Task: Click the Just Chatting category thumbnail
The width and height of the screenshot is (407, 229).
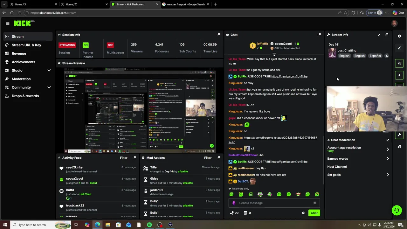Action: [x=332, y=53]
